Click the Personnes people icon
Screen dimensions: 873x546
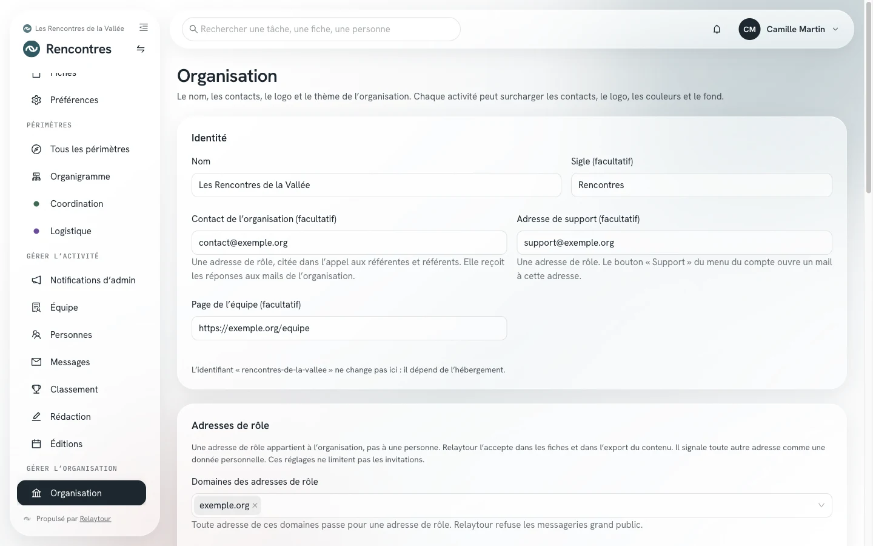[36, 335]
